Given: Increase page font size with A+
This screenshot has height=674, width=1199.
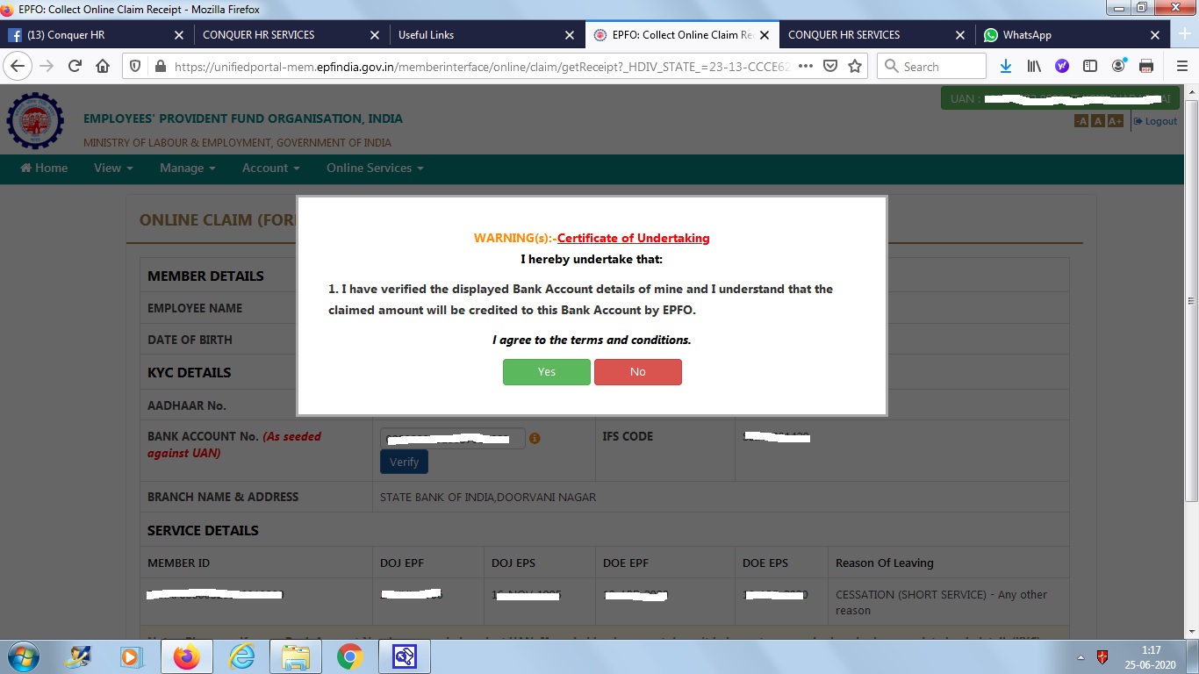Looking at the screenshot, I should click(x=1115, y=121).
